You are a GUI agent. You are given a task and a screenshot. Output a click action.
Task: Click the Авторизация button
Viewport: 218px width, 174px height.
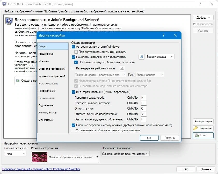coord(203,121)
